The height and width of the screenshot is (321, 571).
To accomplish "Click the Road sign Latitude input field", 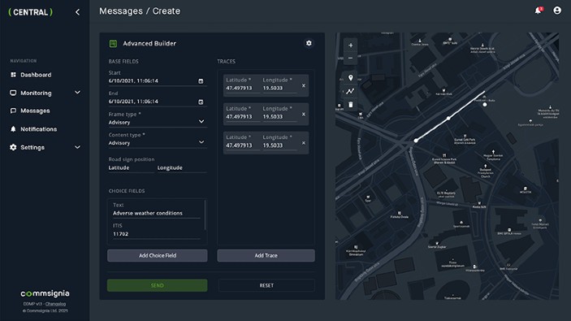I will click(x=131, y=167).
